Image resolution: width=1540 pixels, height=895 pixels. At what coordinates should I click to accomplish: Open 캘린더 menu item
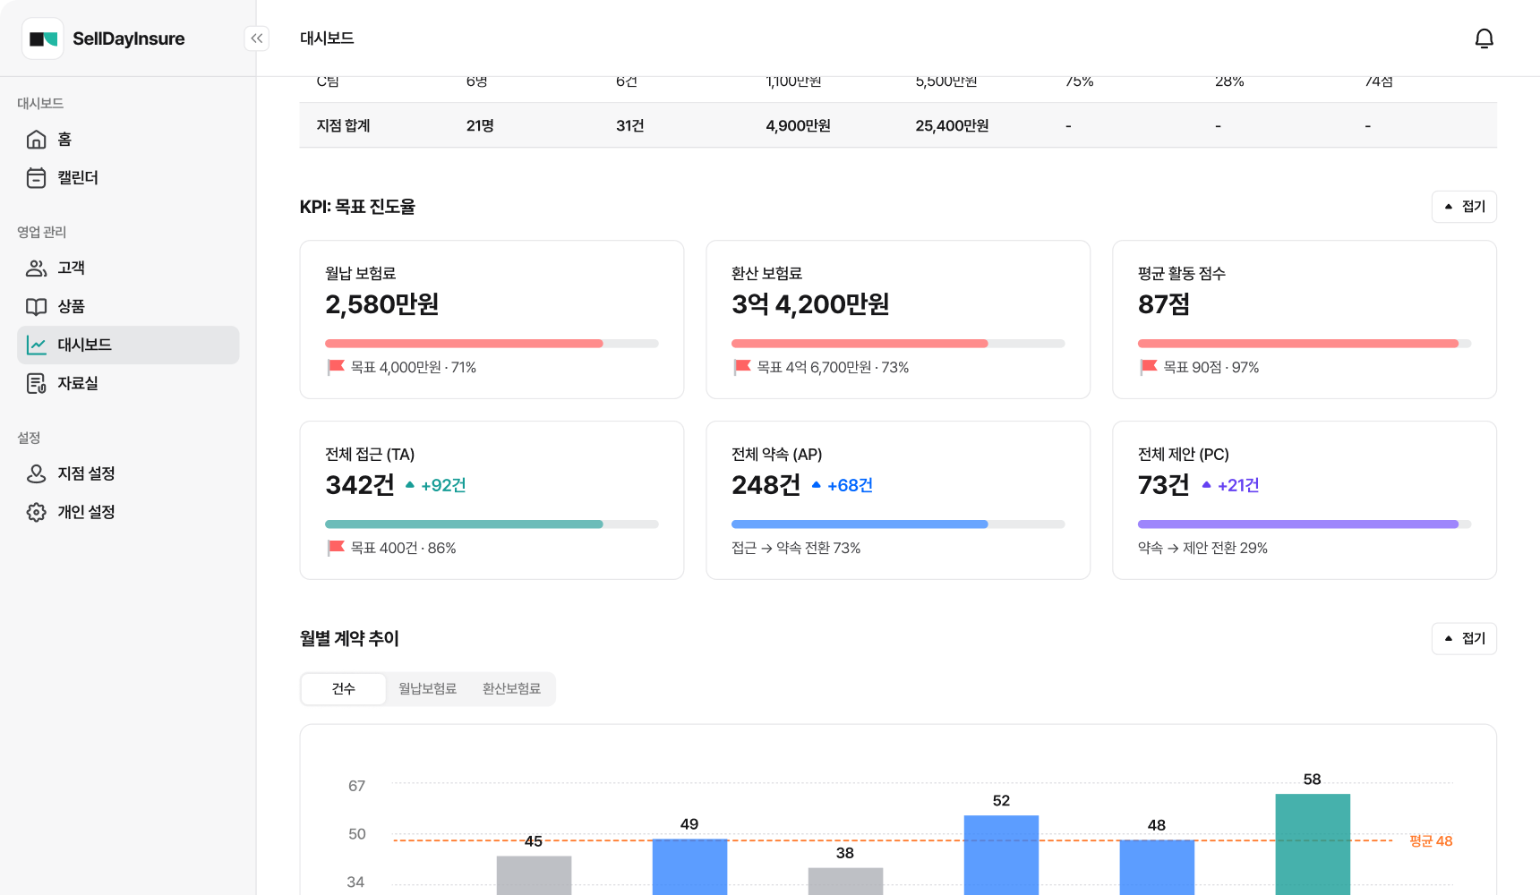128,178
